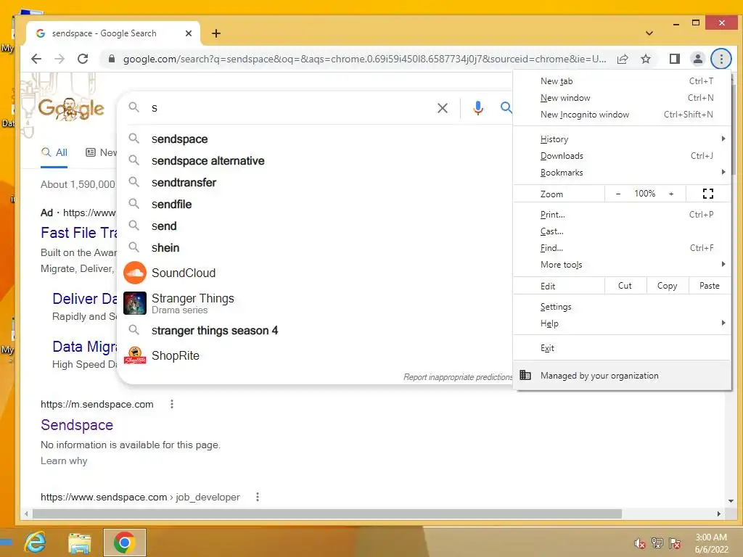
Task: Select Find... in the menu
Action: tap(622, 248)
